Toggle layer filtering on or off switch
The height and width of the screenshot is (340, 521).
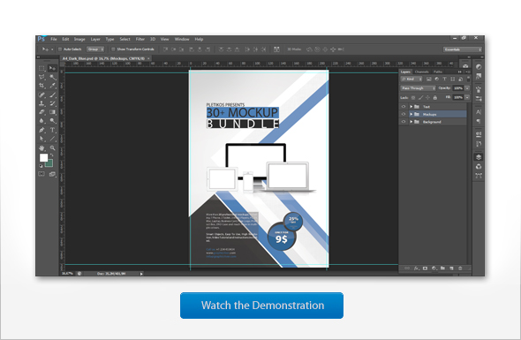(469, 79)
